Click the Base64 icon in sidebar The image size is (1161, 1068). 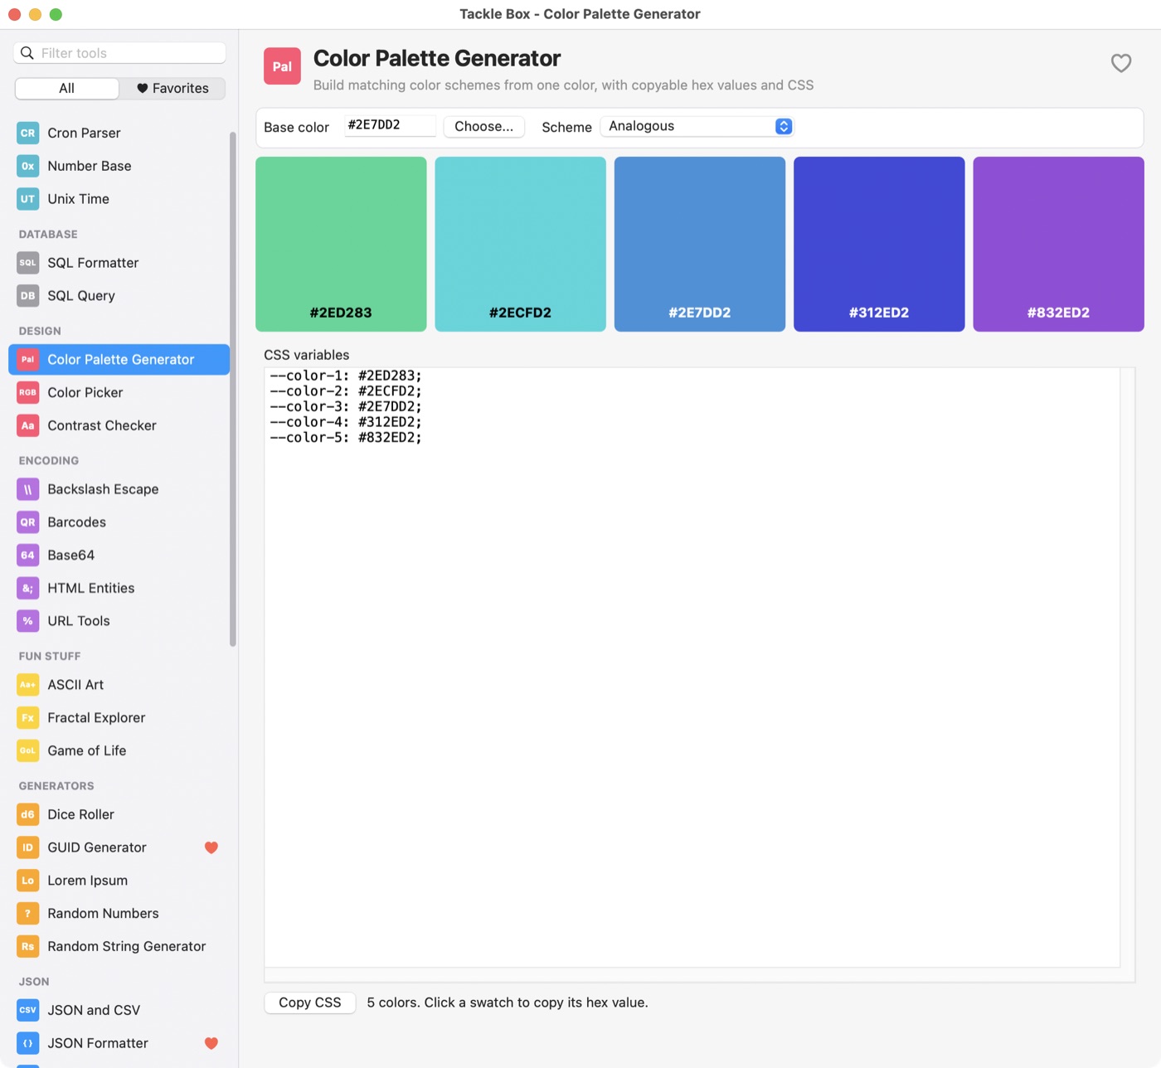click(27, 556)
